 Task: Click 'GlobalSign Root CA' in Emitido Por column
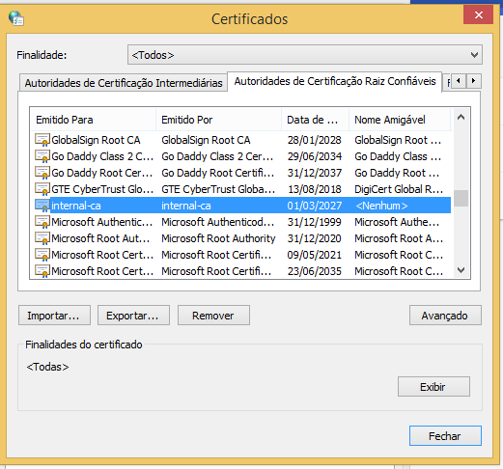point(206,140)
